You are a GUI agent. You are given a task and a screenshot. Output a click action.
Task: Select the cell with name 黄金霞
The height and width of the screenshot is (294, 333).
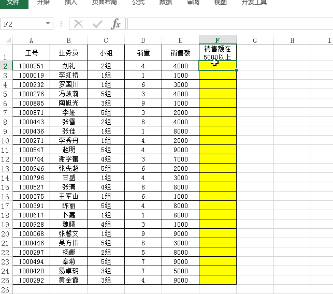pos(68,281)
